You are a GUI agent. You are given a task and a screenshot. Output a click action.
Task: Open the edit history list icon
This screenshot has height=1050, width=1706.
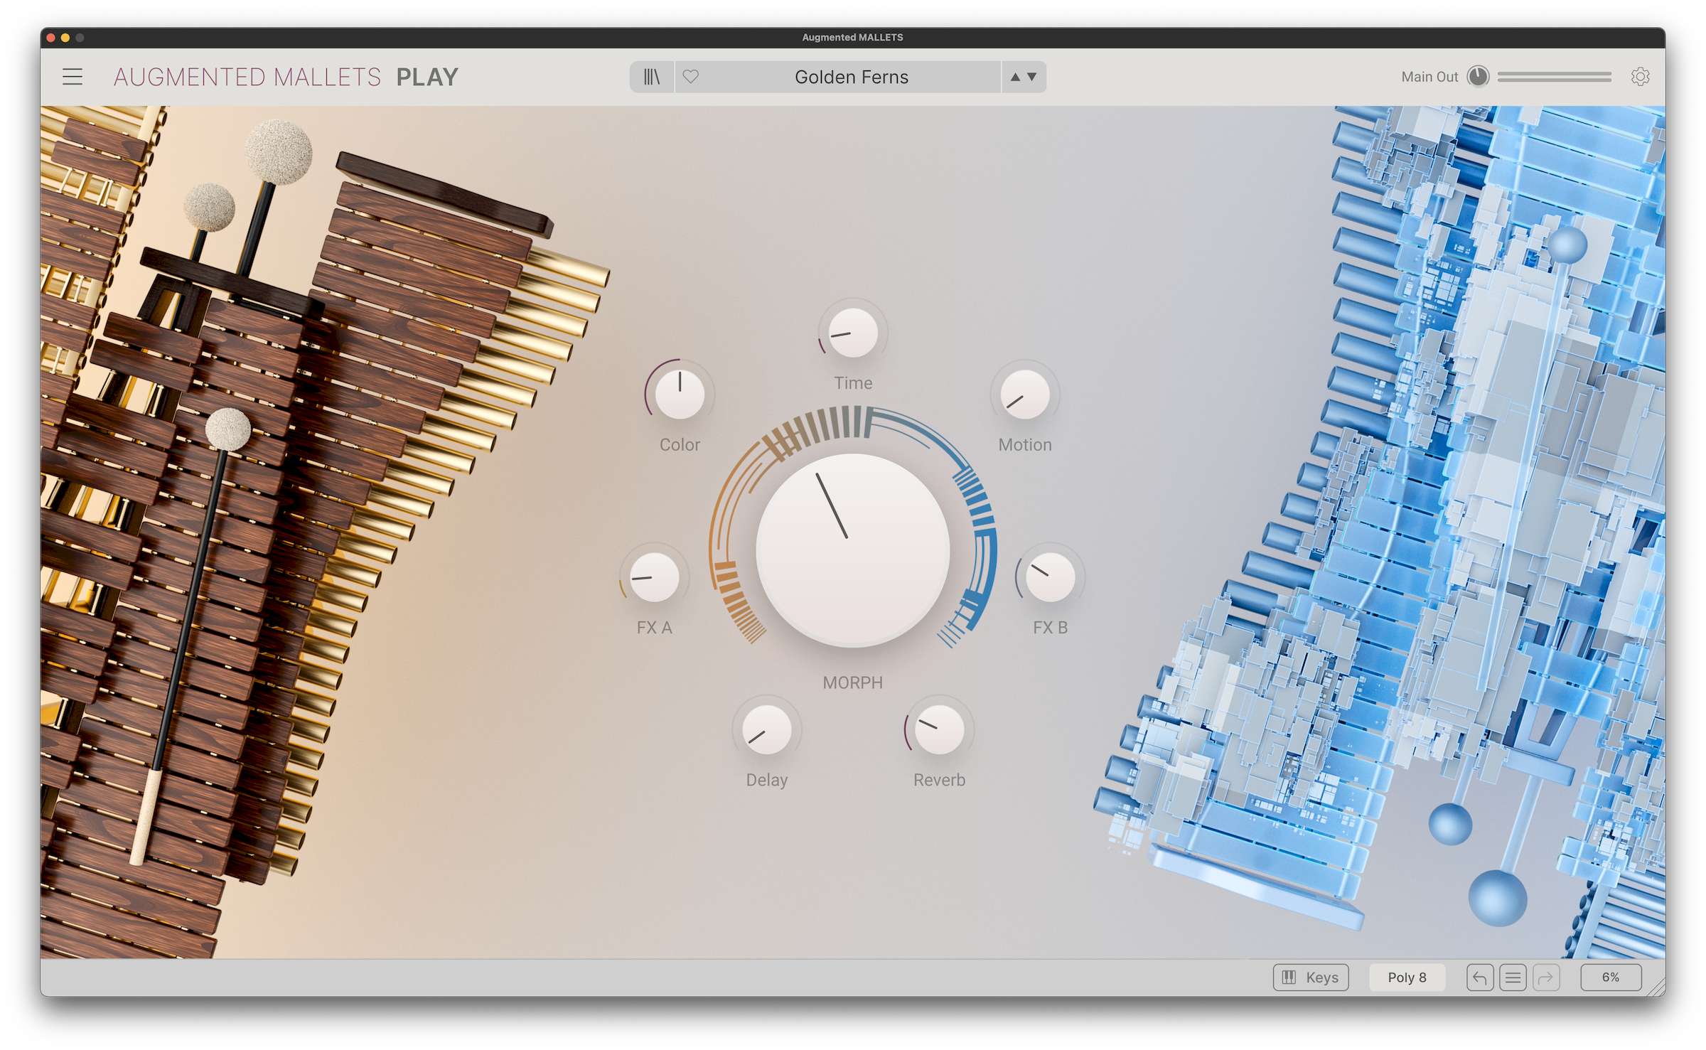click(1513, 977)
